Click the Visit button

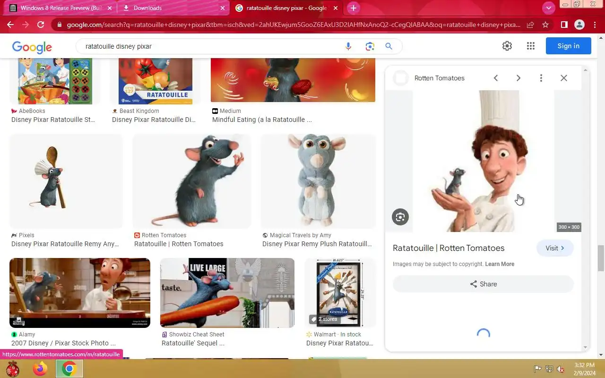pos(555,248)
